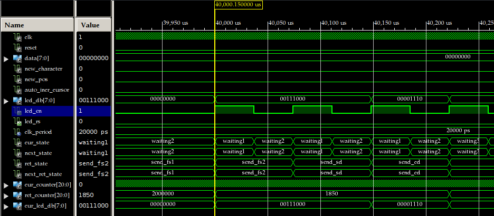Click the 40,100 us time ruler label
Viewport: 494px width, 216px height.
334,23
